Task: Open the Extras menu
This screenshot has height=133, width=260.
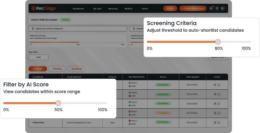Action: pyautogui.click(x=145, y=9)
